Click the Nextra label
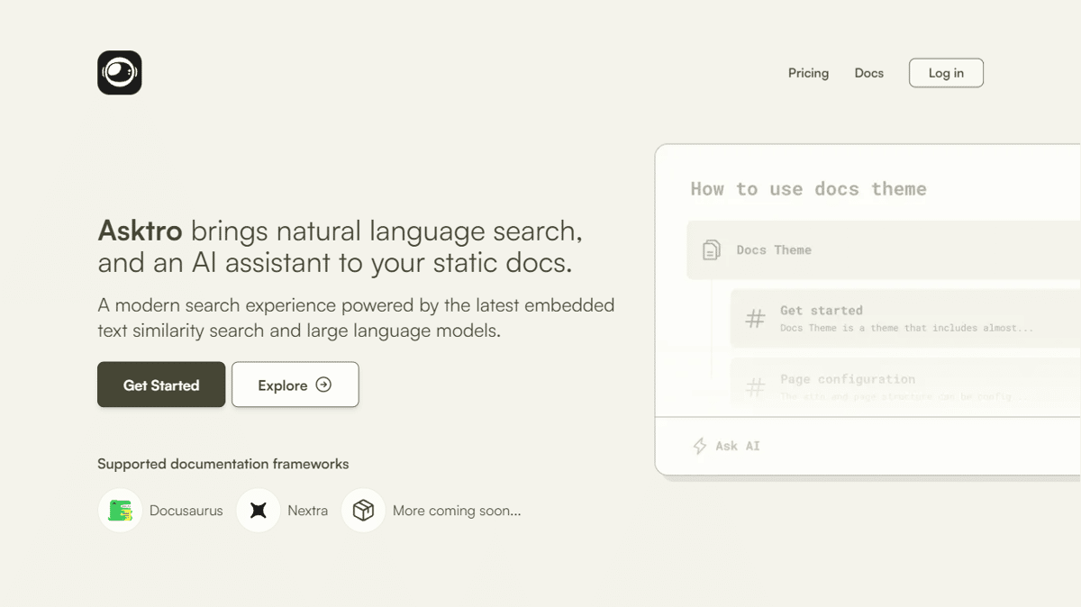 point(308,511)
